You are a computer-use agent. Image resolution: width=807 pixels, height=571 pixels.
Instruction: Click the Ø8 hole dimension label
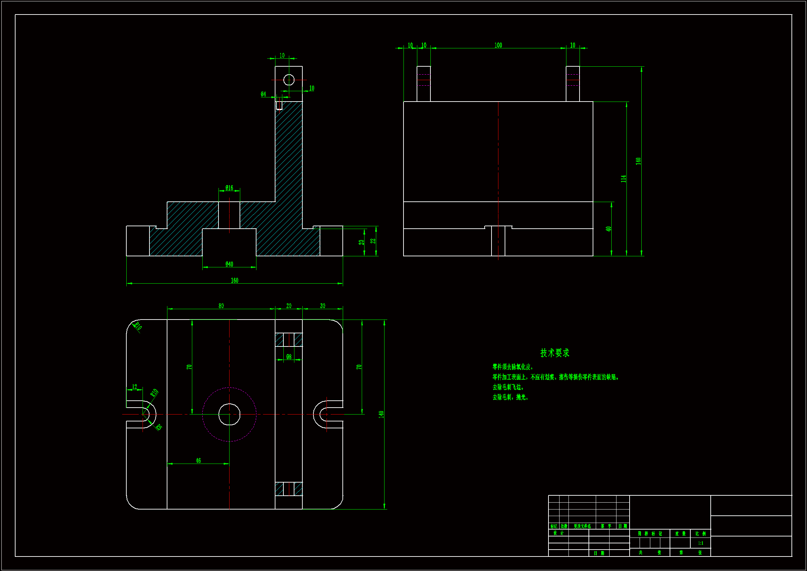pos(289,357)
